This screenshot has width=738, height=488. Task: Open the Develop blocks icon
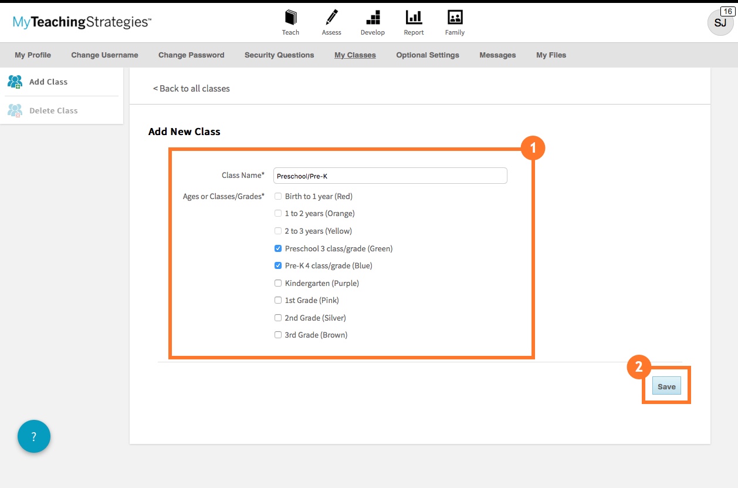pos(373,18)
